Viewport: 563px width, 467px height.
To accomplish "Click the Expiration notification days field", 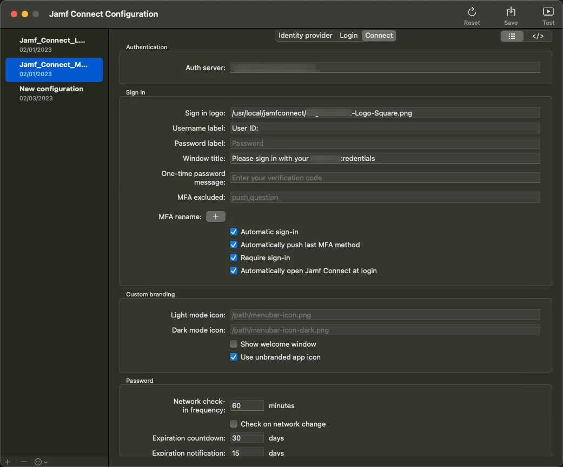I will pos(247,452).
